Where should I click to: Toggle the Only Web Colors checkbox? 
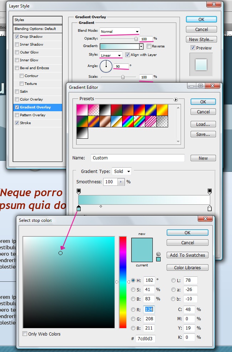(x=25, y=334)
